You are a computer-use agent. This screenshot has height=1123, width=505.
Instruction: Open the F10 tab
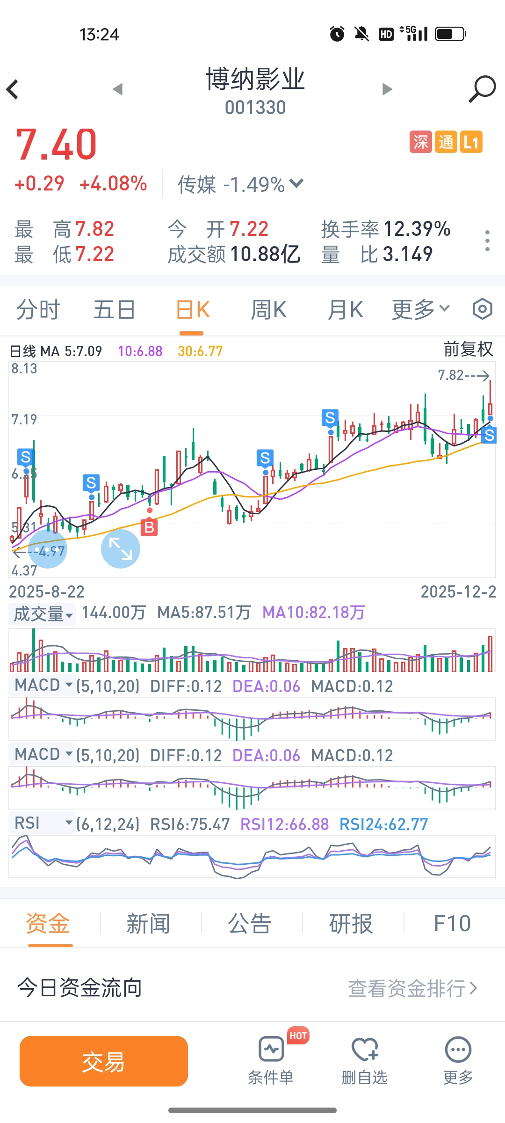pos(452,924)
